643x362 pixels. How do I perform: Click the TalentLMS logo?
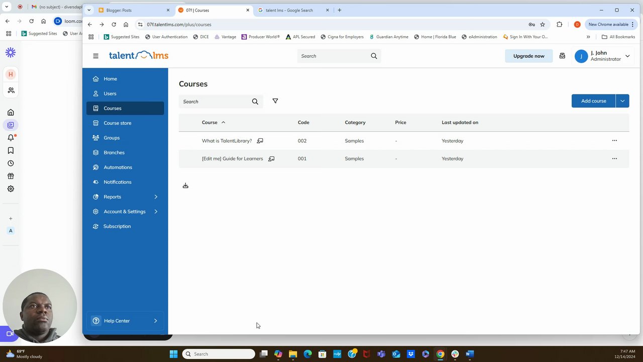click(139, 55)
